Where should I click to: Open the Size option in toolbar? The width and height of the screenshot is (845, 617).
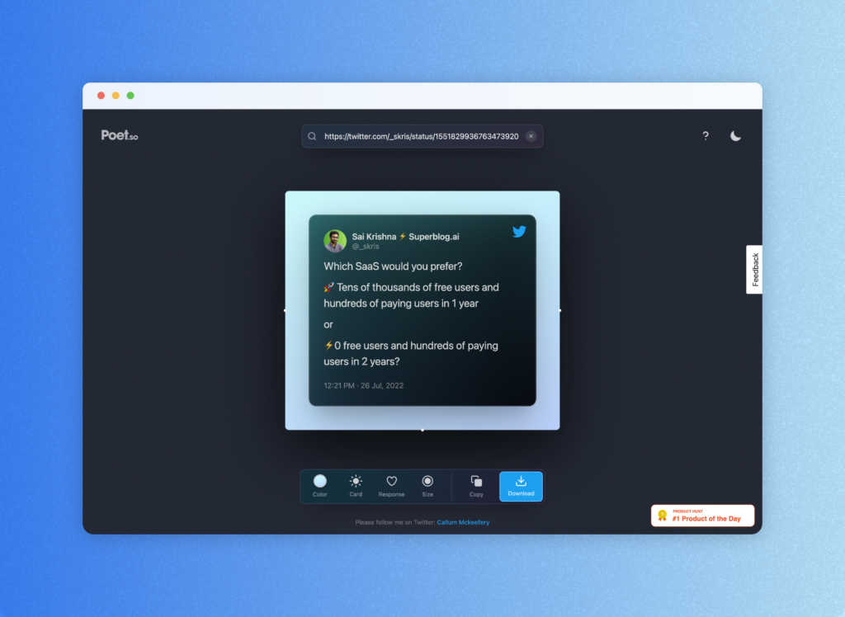[427, 482]
